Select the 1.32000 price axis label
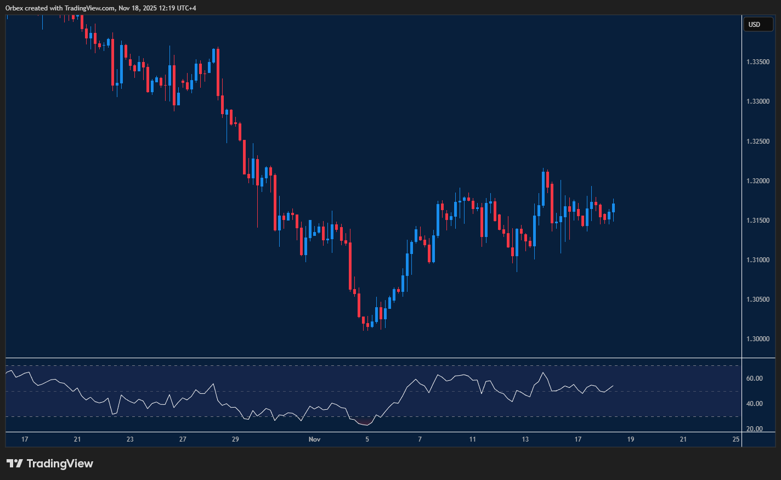Viewport: 781px width, 480px height. (x=760, y=180)
